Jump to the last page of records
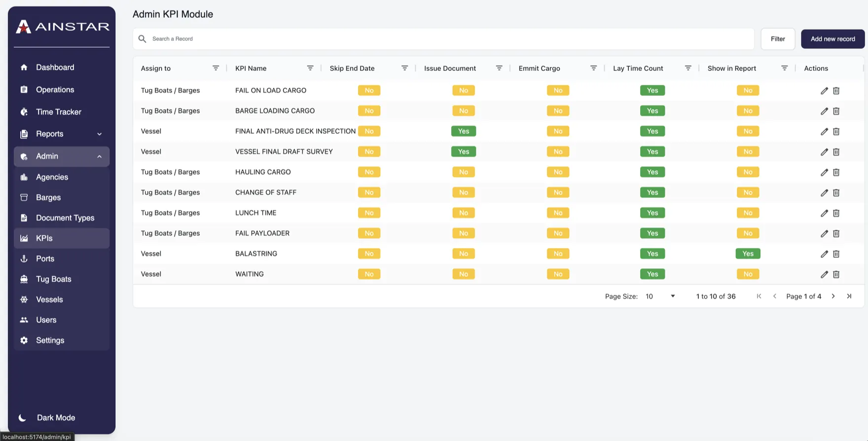This screenshot has height=441, width=868. coord(849,296)
